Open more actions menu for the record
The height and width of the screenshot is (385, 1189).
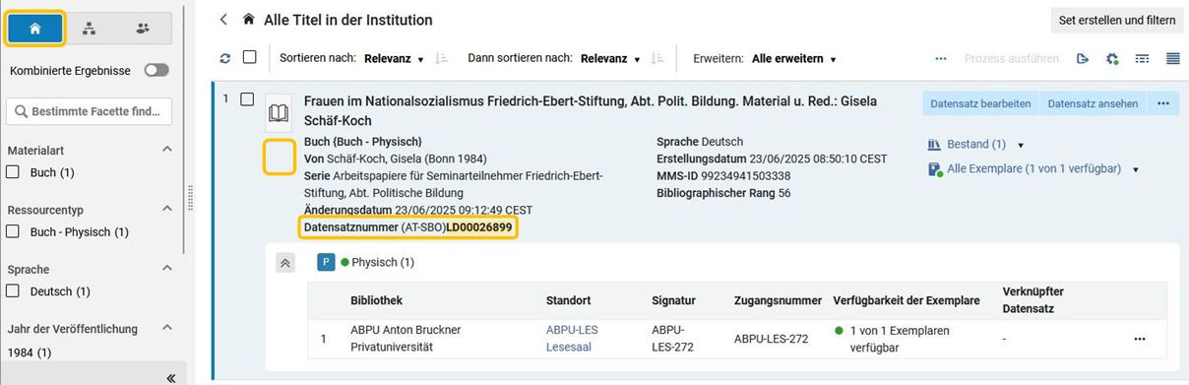pyautogui.click(x=1163, y=103)
